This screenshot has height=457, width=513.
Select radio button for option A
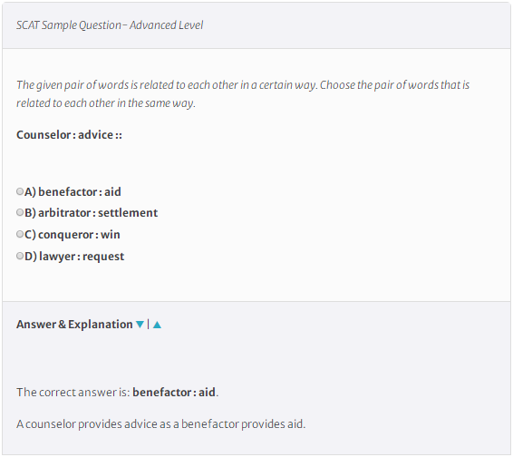coord(20,191)
